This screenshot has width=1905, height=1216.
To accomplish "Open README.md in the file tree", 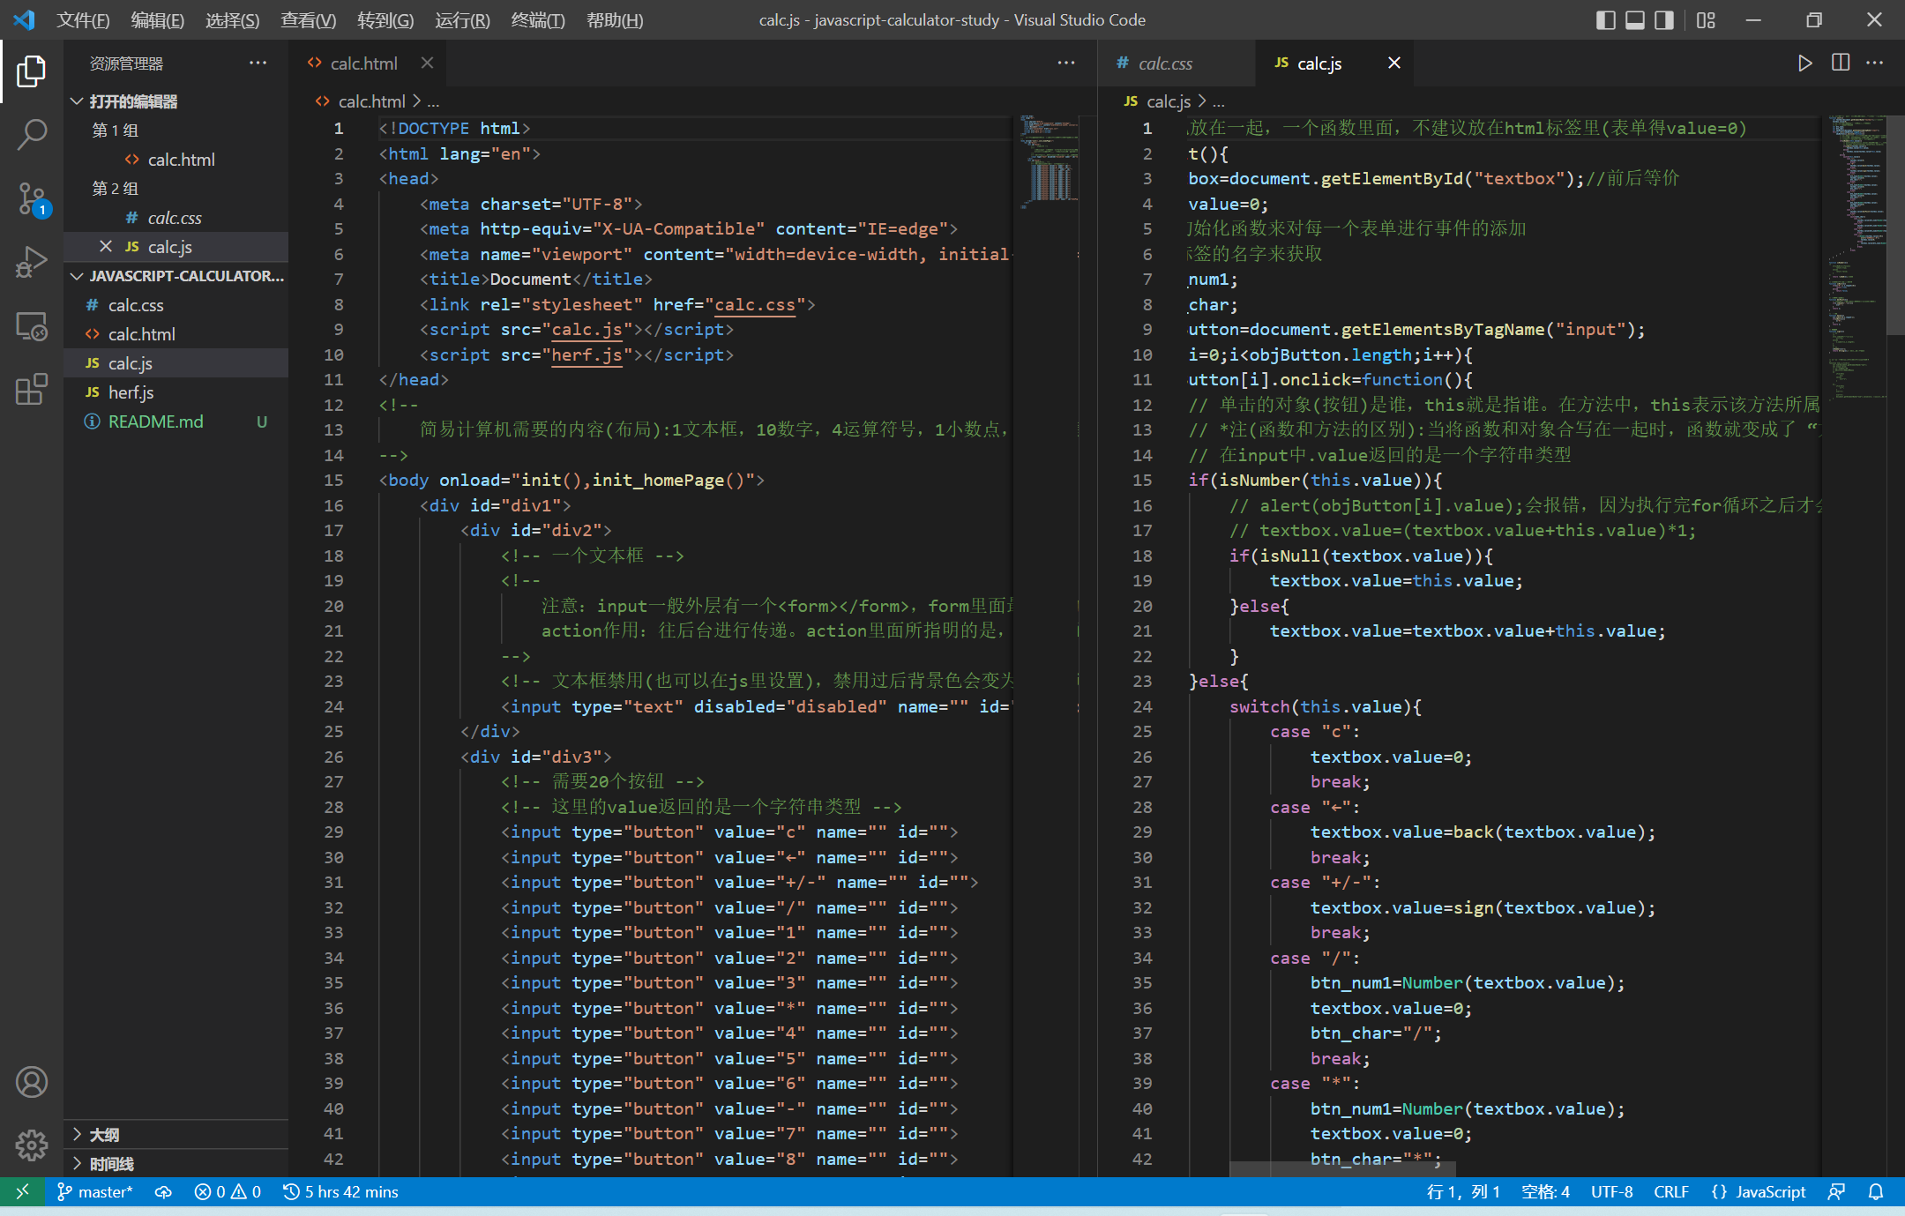I will click(176, 421).
